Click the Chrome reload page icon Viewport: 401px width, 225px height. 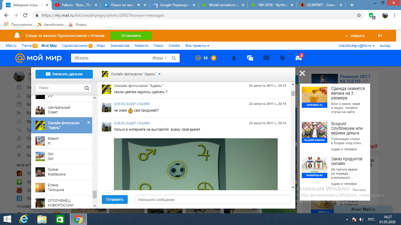tap(25, 15)
